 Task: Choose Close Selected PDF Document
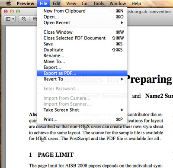tap(82, 38)
